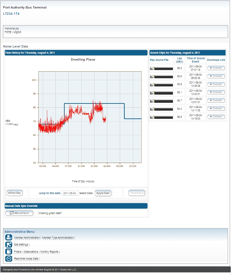Play the 14:19:53 sound clip

point(152,117)
